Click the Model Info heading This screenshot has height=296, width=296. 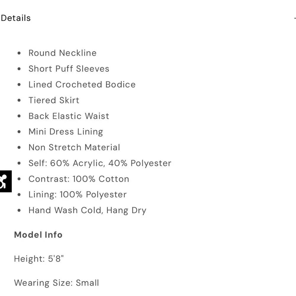point(38,235)
